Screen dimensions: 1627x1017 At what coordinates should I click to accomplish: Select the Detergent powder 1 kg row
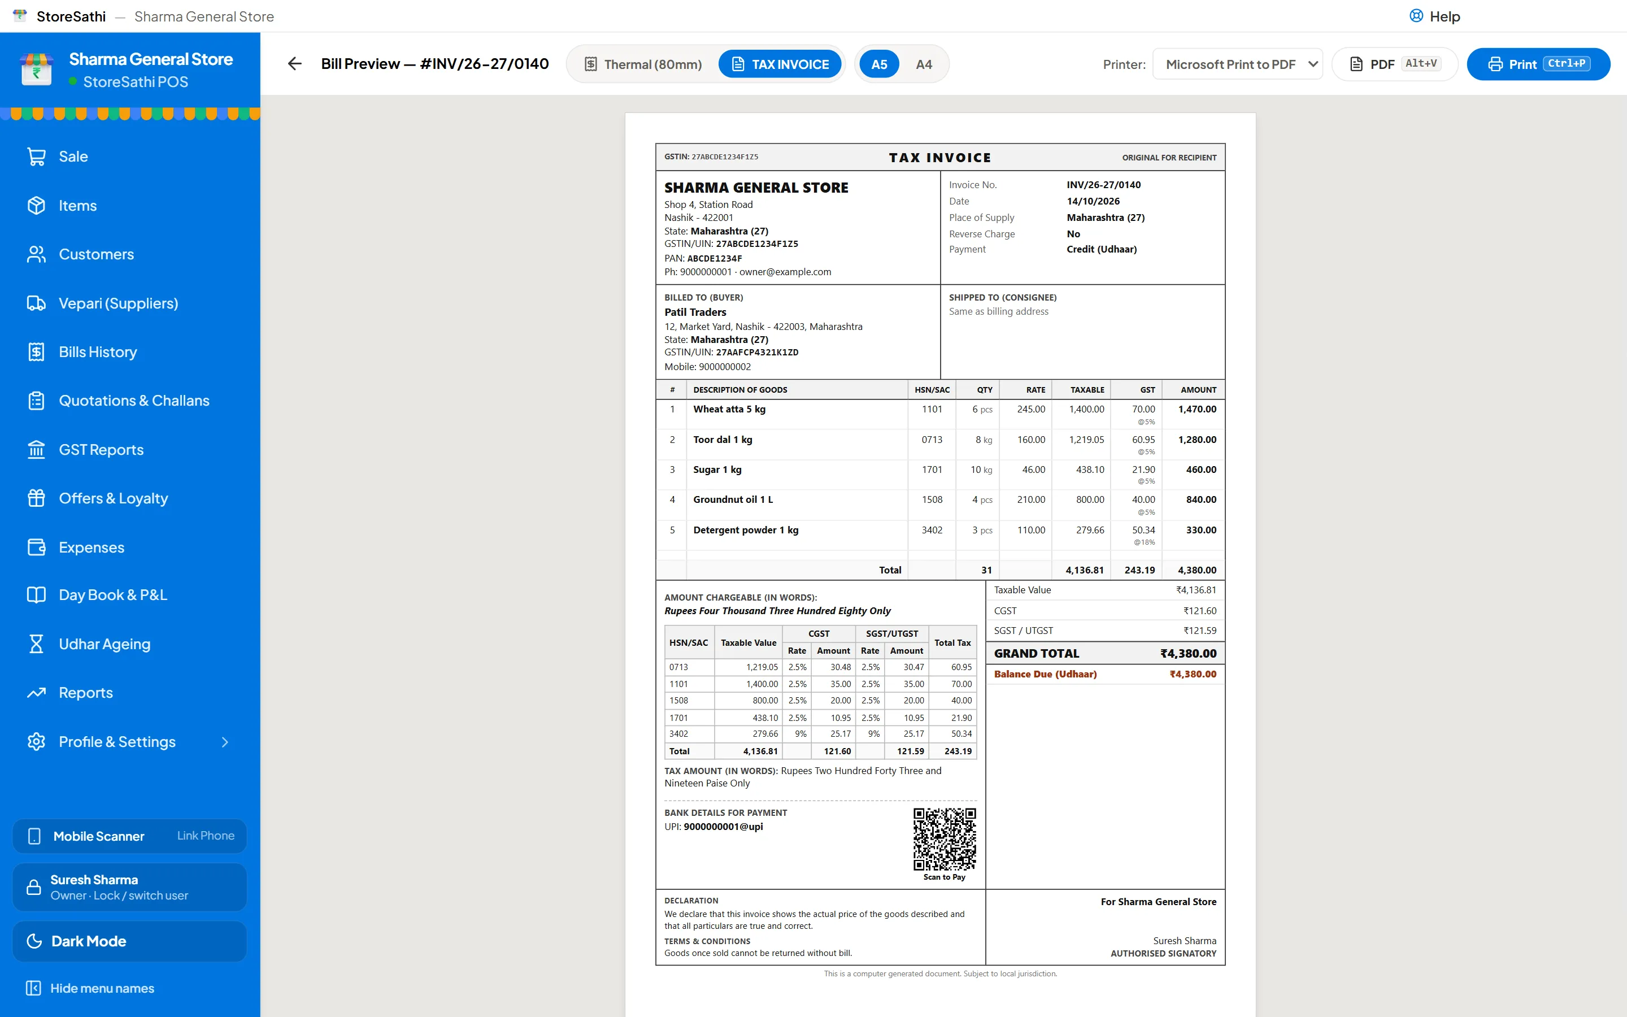940,536
